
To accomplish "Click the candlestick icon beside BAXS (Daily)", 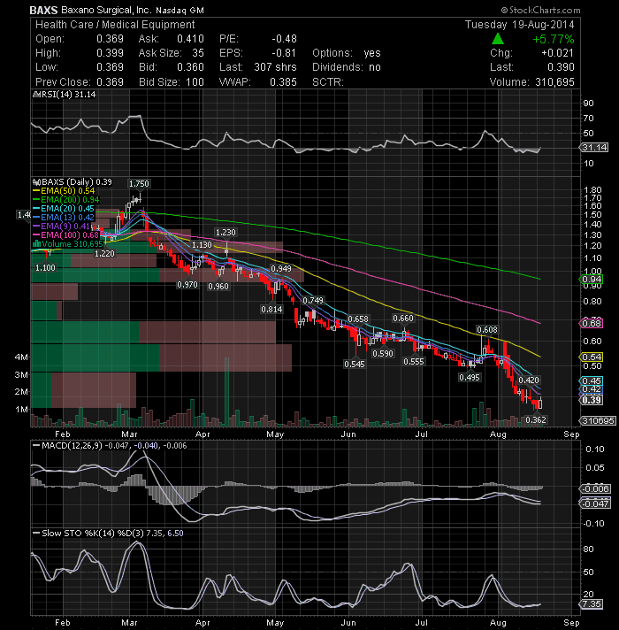I will (x=36, y=182).
